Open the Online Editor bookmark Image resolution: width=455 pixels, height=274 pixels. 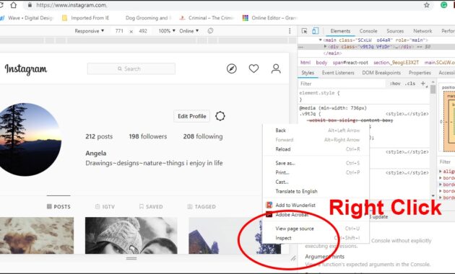pos(269,18)
